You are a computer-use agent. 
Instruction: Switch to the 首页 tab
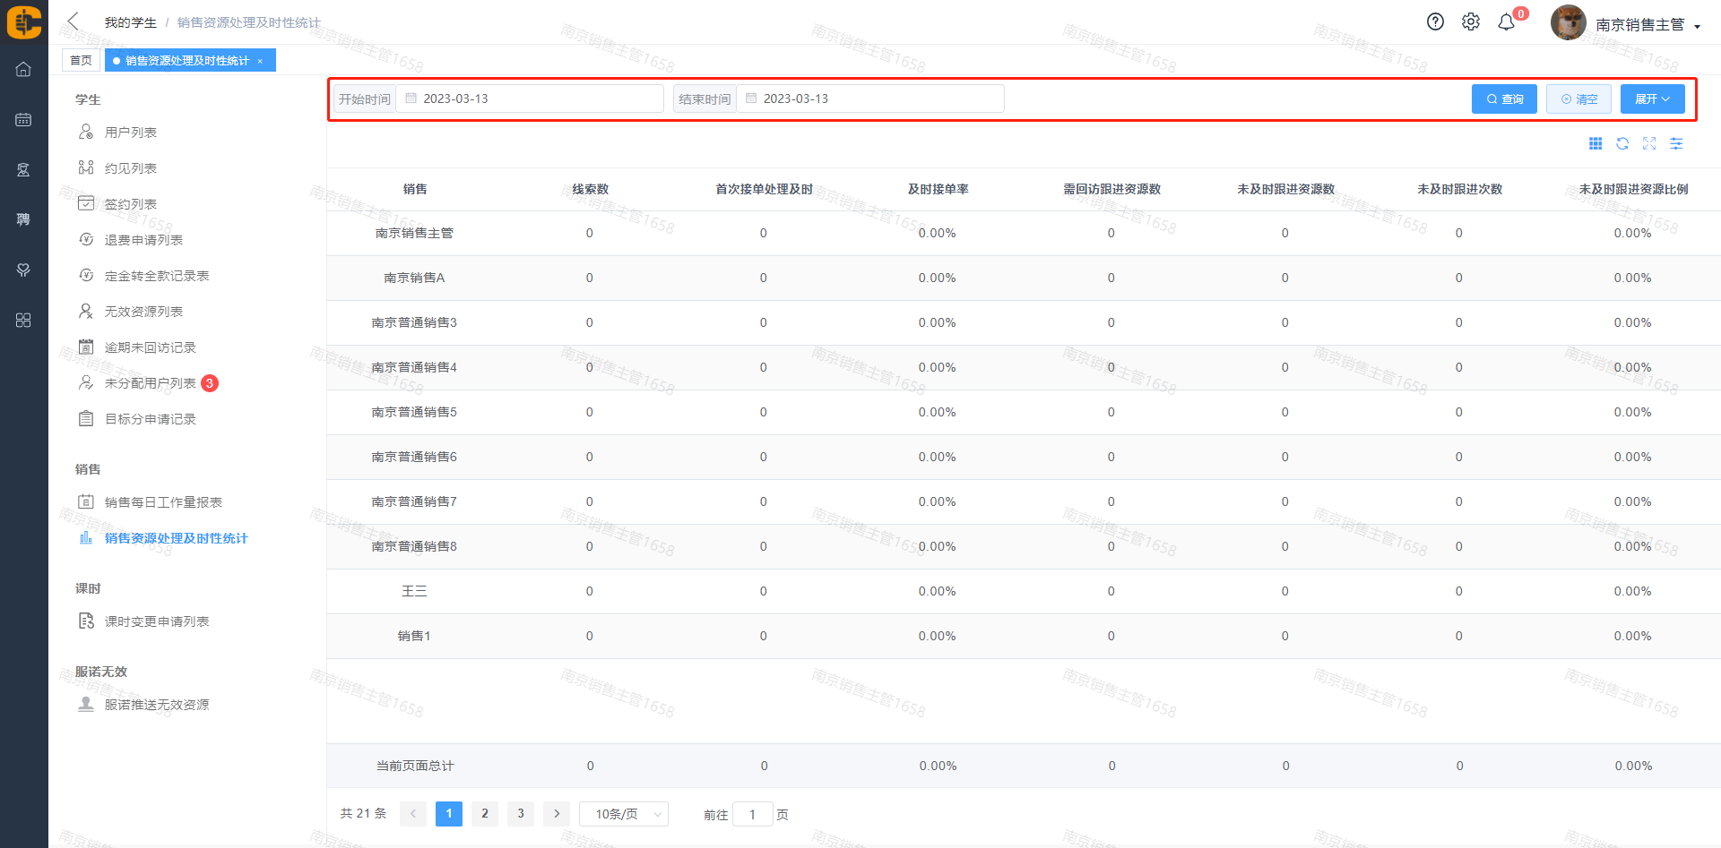[x=81, y=60]
